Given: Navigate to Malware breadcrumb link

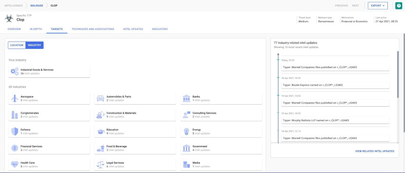Looking at the screenshot, I should 37,6.
